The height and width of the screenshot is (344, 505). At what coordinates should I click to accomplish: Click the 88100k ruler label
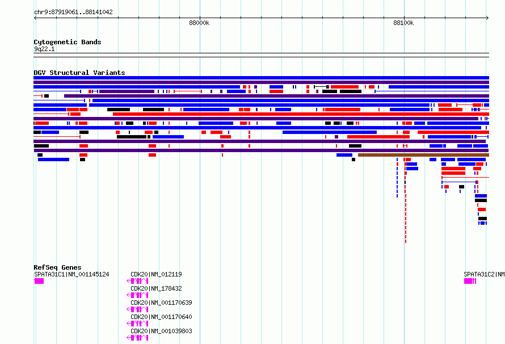403,23
